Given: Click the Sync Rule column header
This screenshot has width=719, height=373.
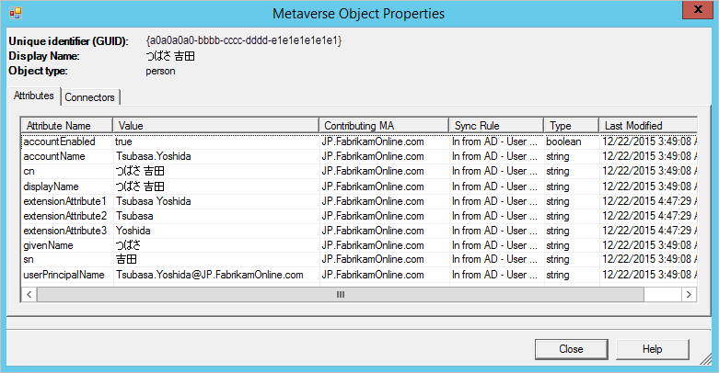Looking at the screenshot, I should [496, 125].
